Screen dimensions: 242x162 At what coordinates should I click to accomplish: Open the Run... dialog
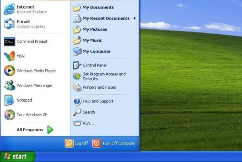coord(88,123)
